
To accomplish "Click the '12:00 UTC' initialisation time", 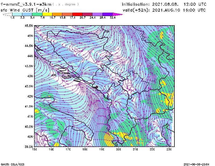I will [x=195, y=4].
